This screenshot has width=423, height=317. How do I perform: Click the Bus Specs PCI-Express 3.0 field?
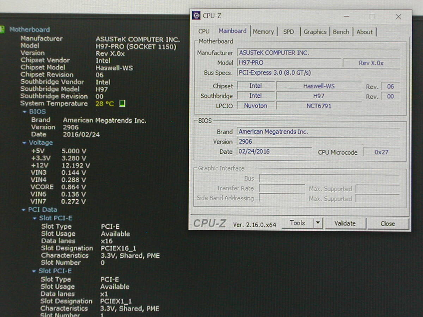click(318, 73)
